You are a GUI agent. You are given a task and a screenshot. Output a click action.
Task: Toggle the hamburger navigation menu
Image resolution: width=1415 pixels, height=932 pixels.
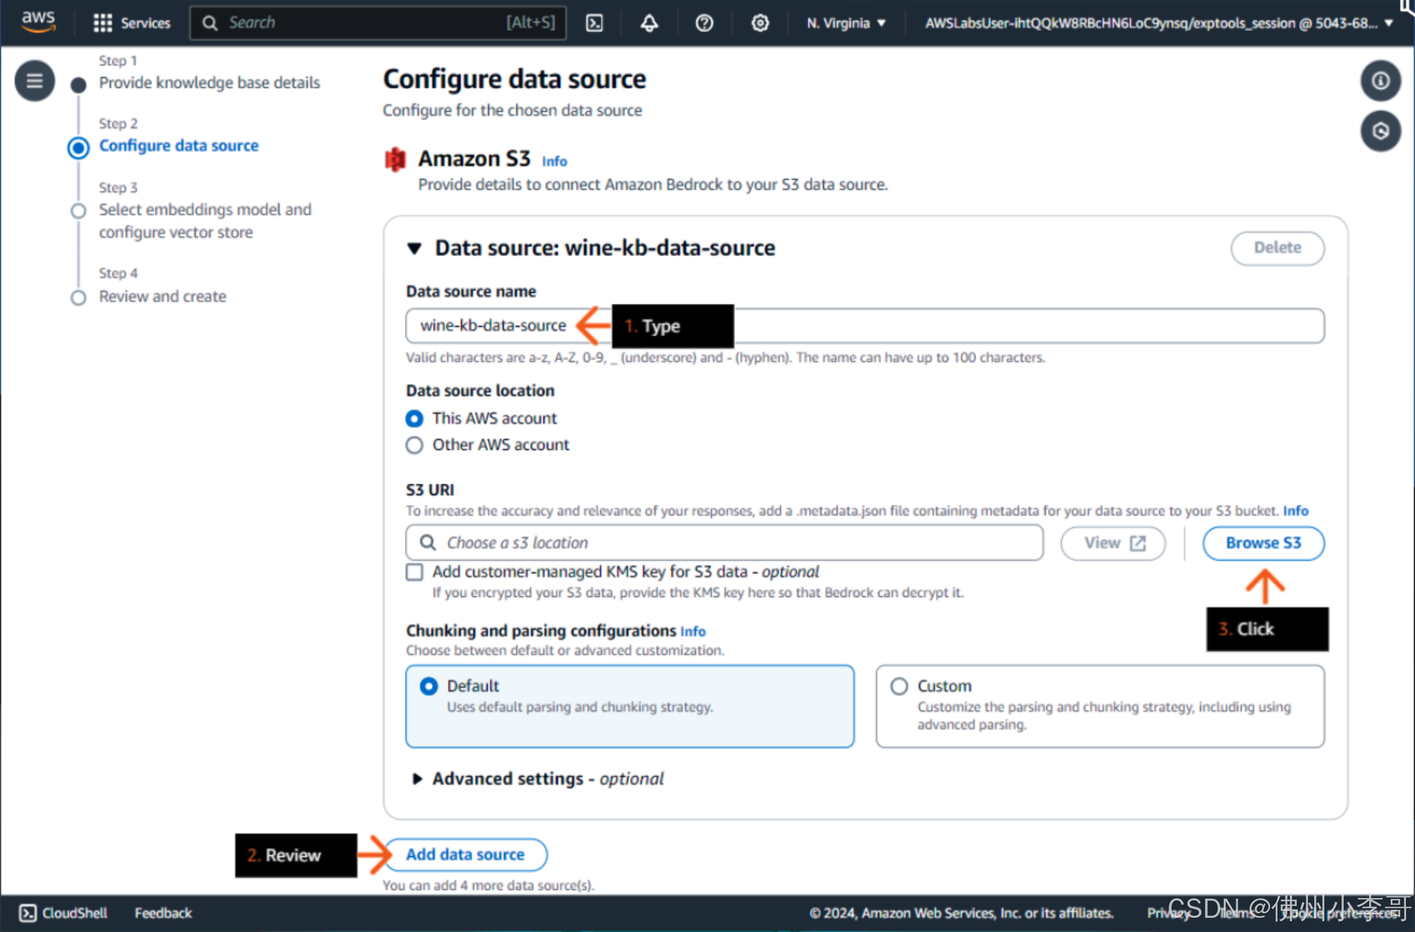click(x=35, y=80)
